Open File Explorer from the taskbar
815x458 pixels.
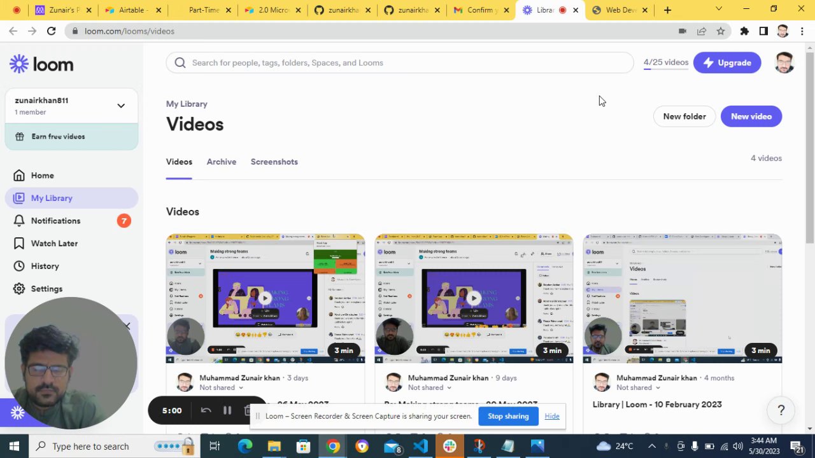point(274,446)
